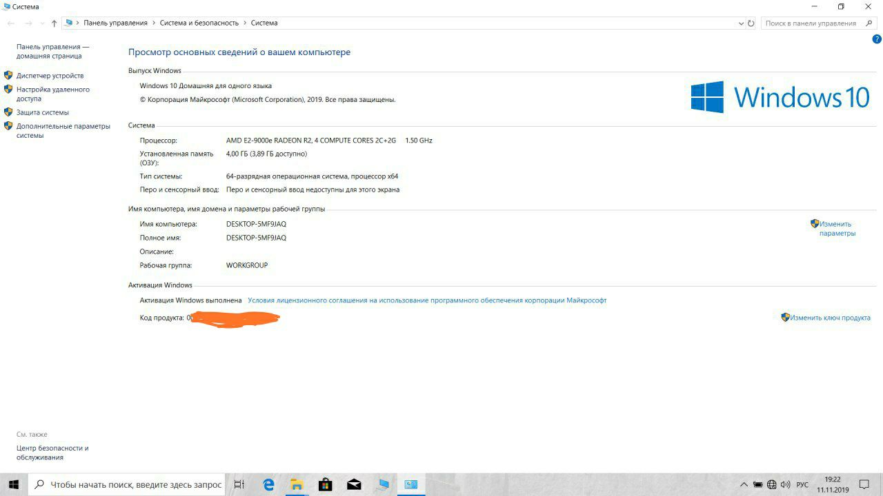Open Mail app from taskbar
Viewport: 883px width, 496px height.
[x=354, y=484]
